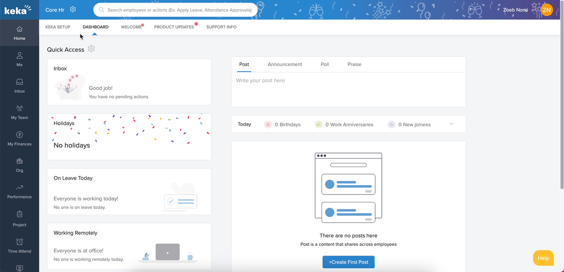Image resolution: width=564 pixels, height=272 pixels.
Task: Go to the Keka Setup tab
Action: pos(58,27)
